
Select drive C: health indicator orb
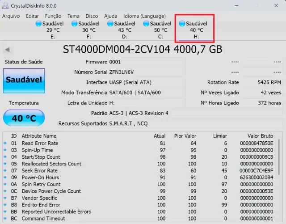point(146,24)
